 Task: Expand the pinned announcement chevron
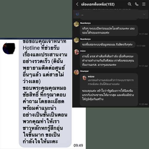144,14
